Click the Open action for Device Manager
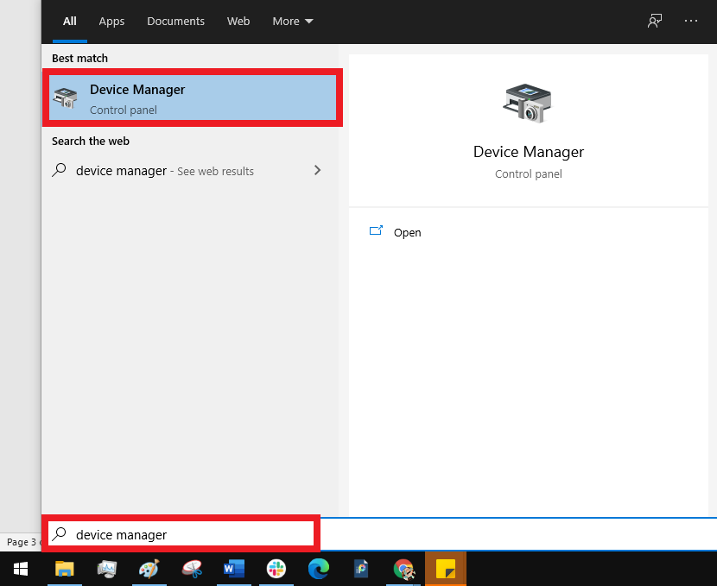This screenshot has width=717, height=586. coord(407,232)
